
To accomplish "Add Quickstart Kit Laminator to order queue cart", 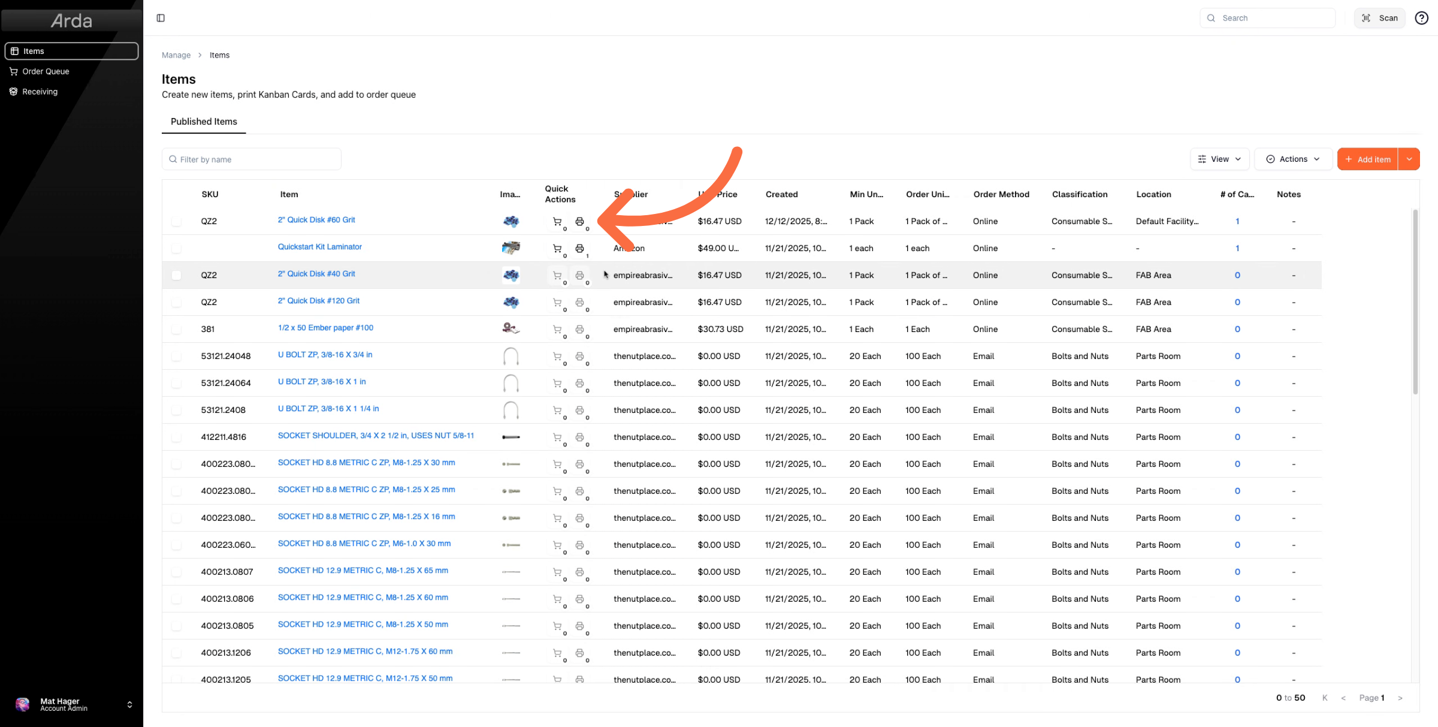I will click(557, 248).
